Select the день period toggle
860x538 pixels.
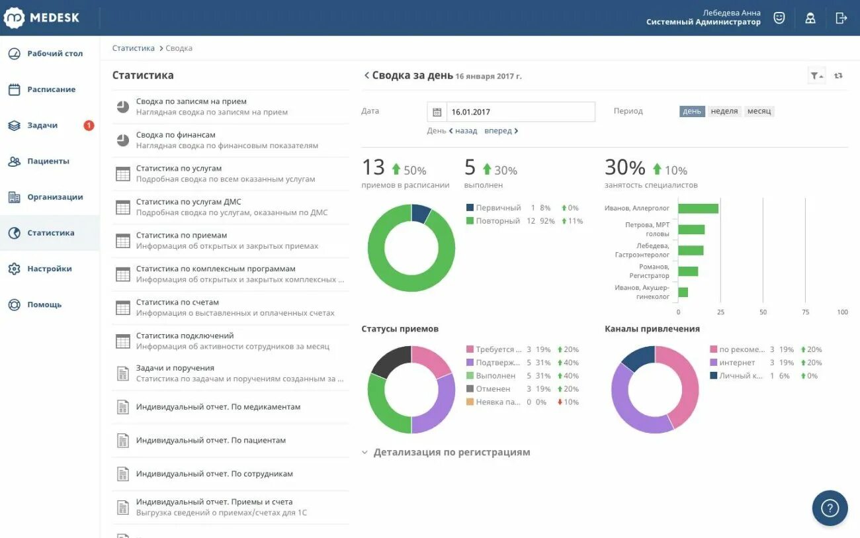692,111
